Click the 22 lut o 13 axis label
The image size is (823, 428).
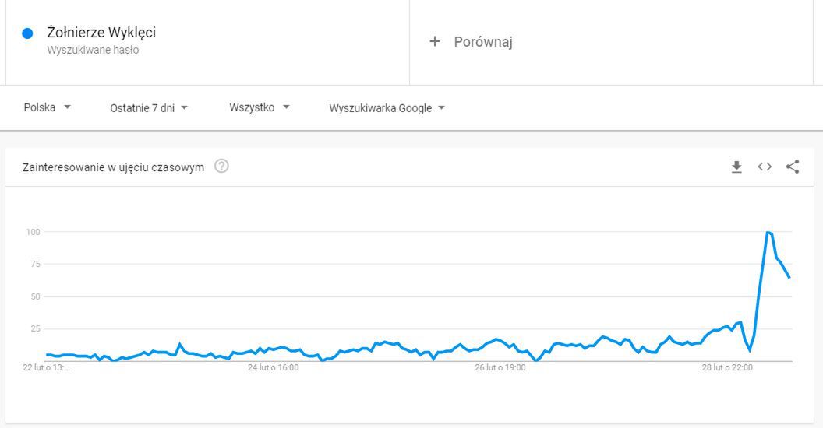[46, 368]
